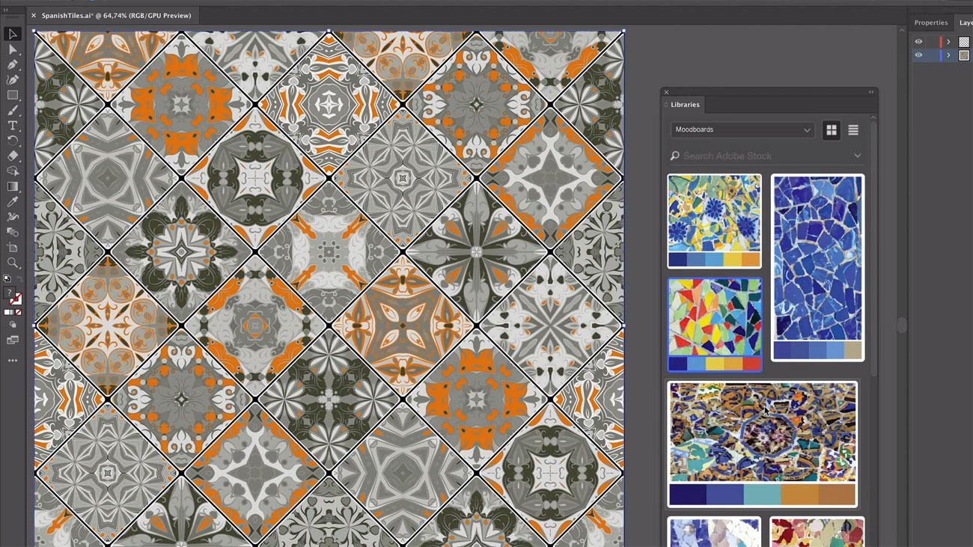The width and height of the screenshot is (973, 547).
Task: Hide the selected blue layer's visibility
Action: (x=918, y=55)
